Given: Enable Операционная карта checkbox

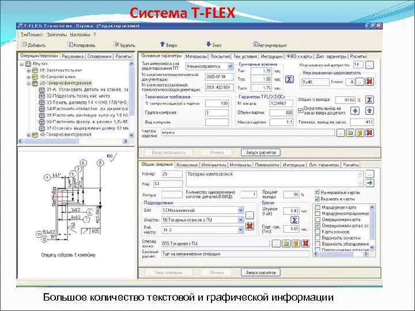Looking at the screenshot, I should click(x=318, y=219).
